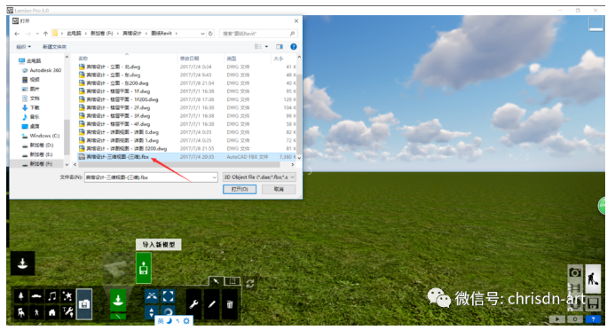Open the Lights and utilities category

(x=67, y=312)
